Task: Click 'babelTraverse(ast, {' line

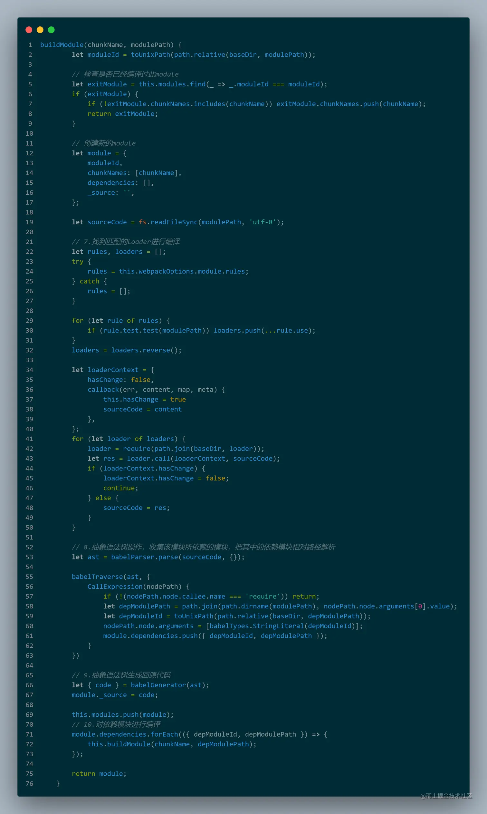Action: click(x=111, y=577)
